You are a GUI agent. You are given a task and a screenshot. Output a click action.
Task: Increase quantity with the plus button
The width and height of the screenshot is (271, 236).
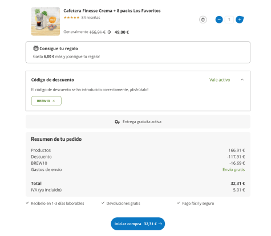[x=240, y=19]
